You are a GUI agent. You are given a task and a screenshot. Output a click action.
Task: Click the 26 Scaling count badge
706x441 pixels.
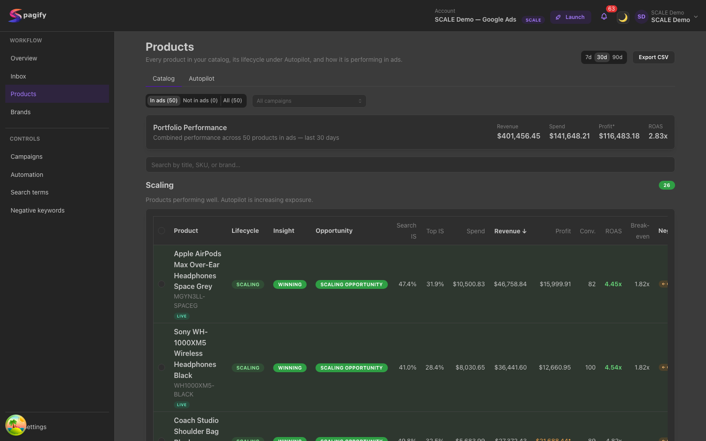click(667, 185)
